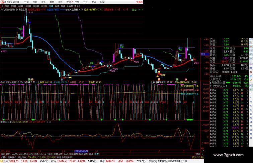This screenshot has width=253, height=163.
Task: Switch chart to 分时 period
Action: pos(7,6)
